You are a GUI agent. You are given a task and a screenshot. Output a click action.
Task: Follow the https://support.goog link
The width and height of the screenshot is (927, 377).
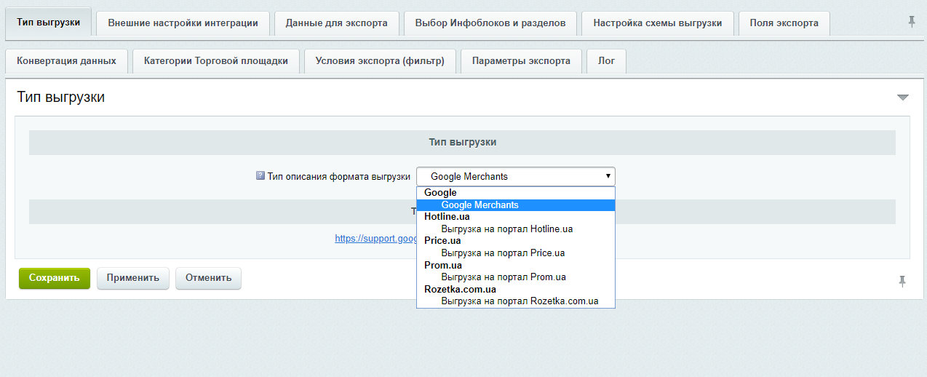pyautogui.click(x=375, y=238)
